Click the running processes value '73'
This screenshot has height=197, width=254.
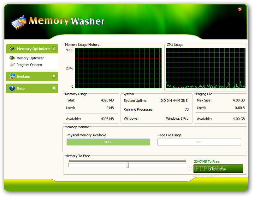[186, 109]
